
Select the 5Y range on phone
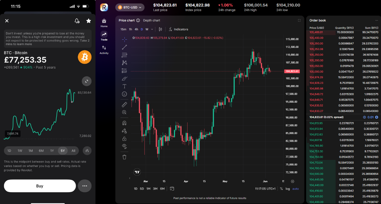(x=63, y=151)
